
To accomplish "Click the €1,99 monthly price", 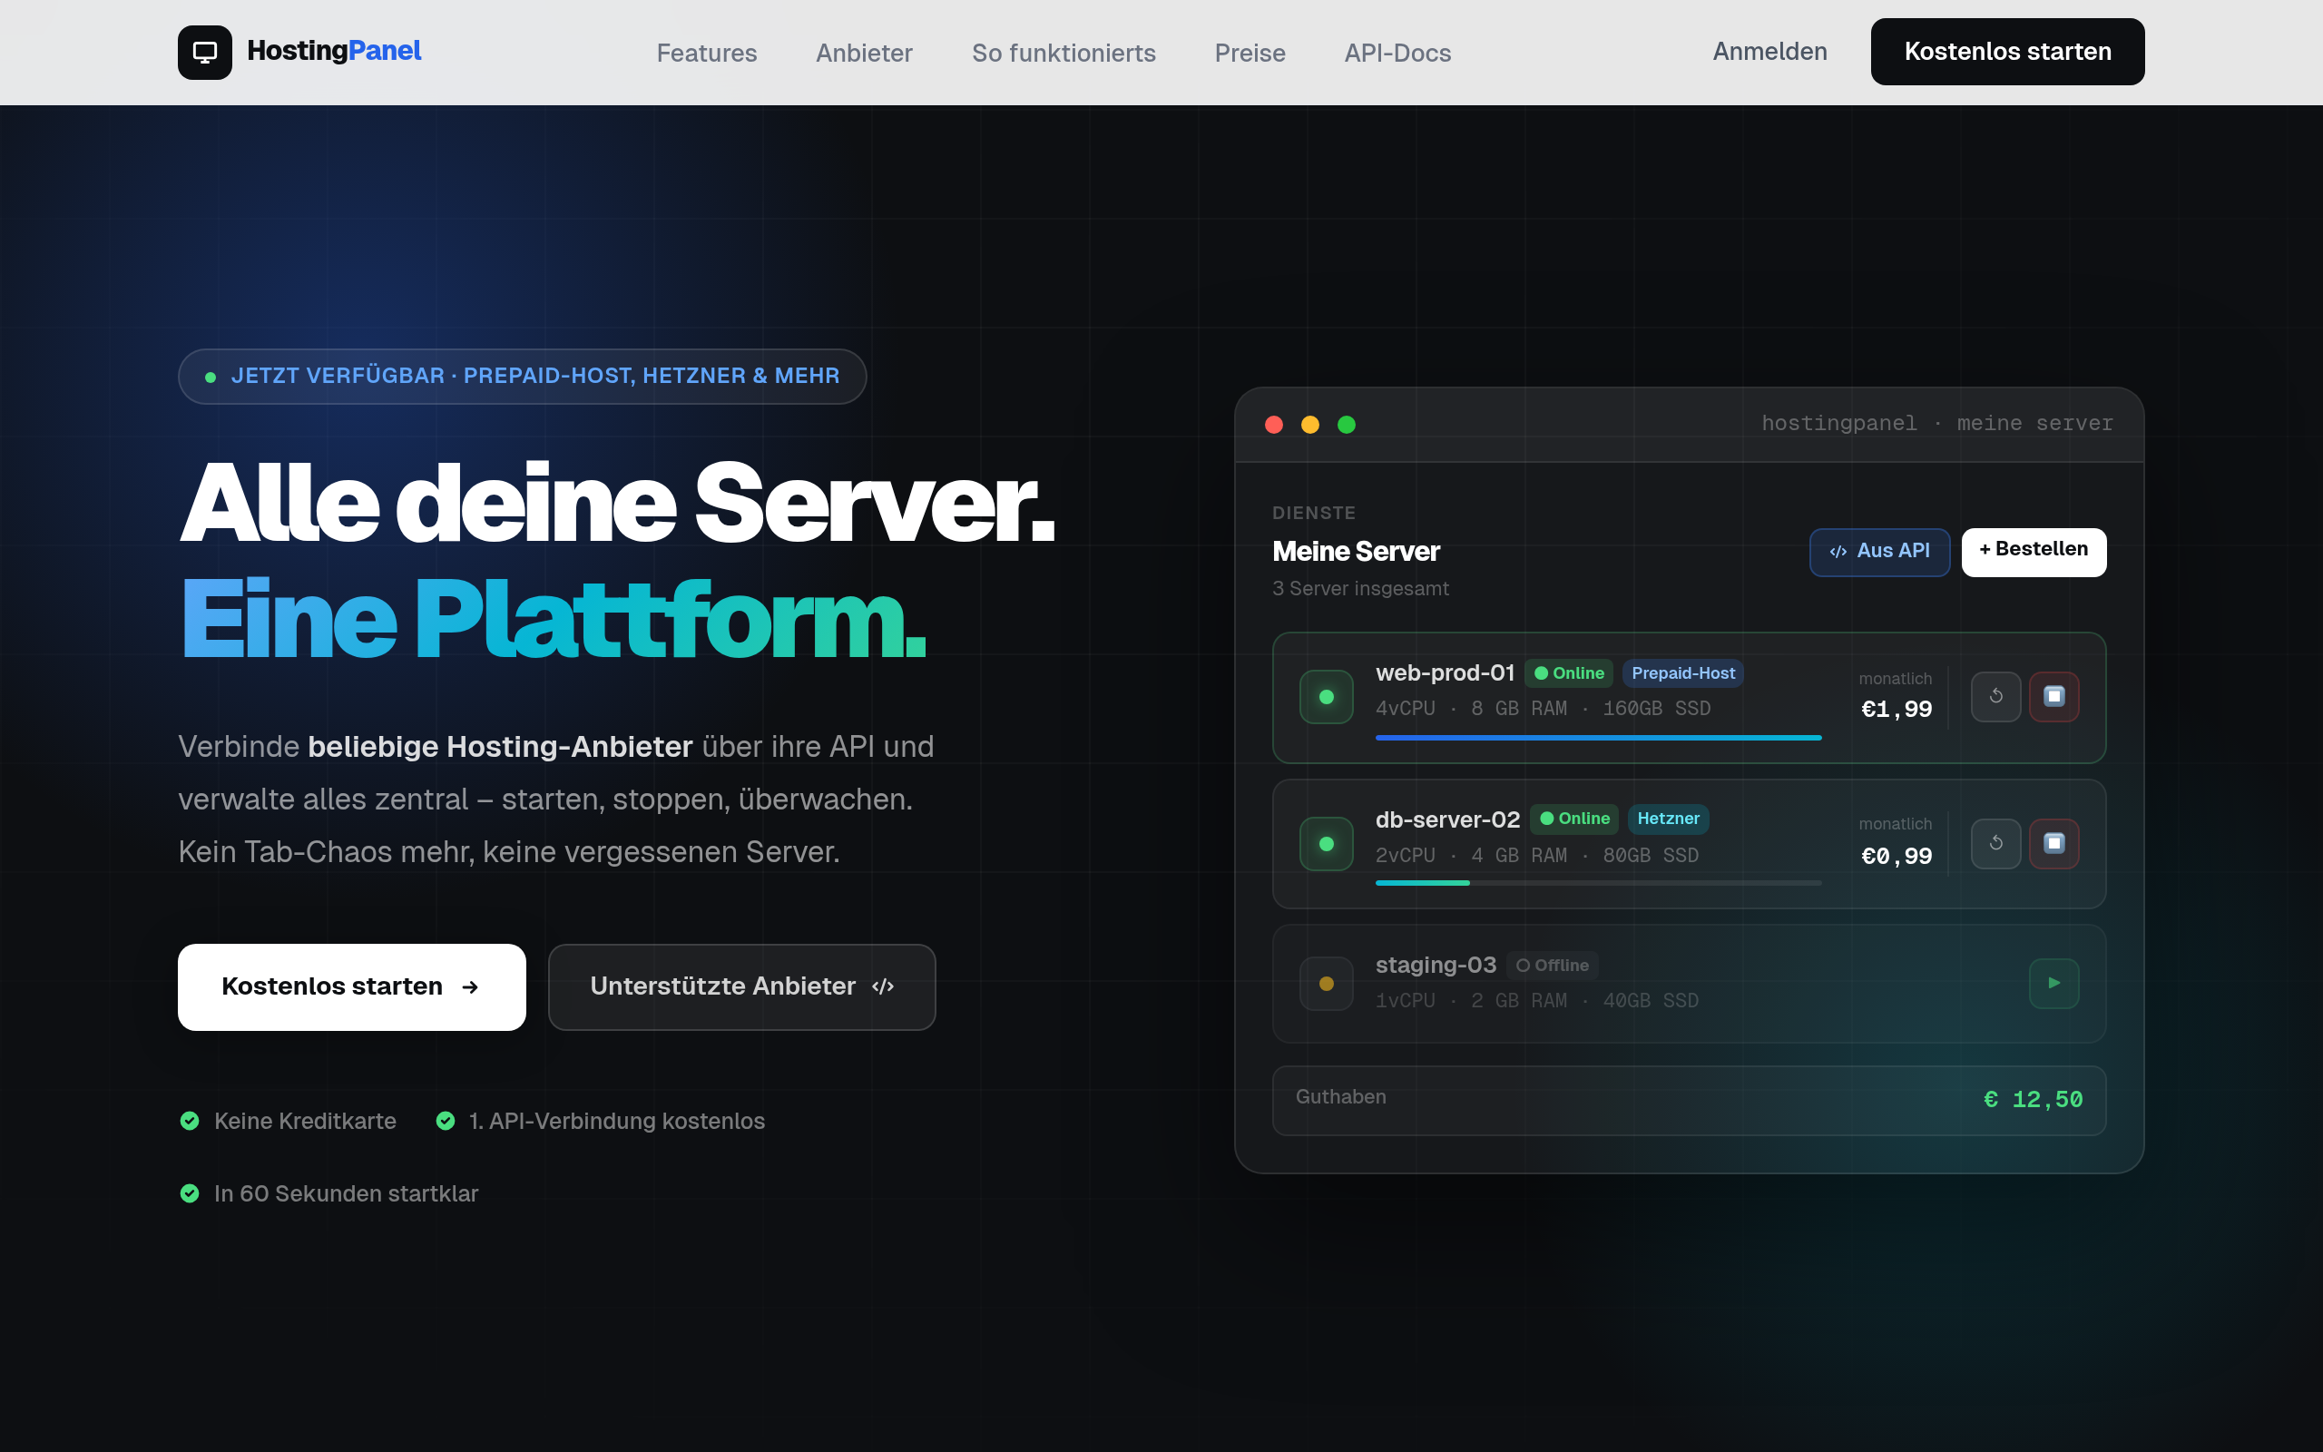I will pos(1897,710).
